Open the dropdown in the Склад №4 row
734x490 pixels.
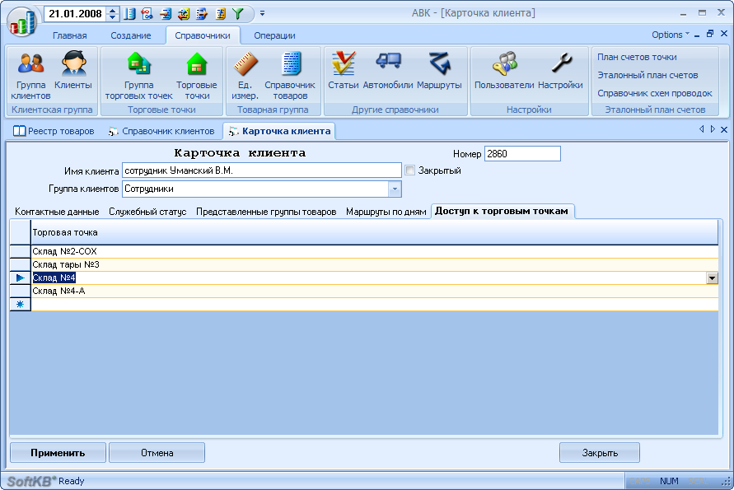(712, 278)
